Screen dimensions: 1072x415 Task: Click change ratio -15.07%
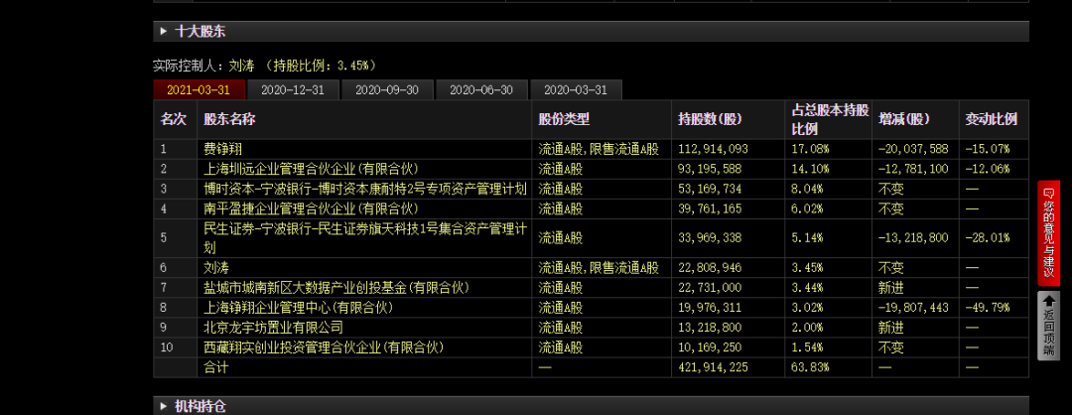click(x=988, y=149)
